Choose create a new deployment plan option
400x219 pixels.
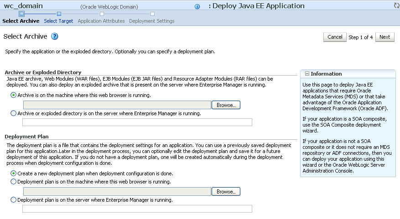13,173
